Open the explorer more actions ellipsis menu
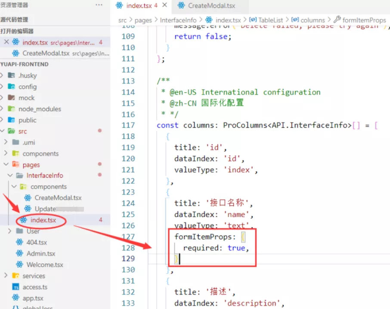This screenshot has height=309, width=390. pyautogui.click(x=99, y=5)
